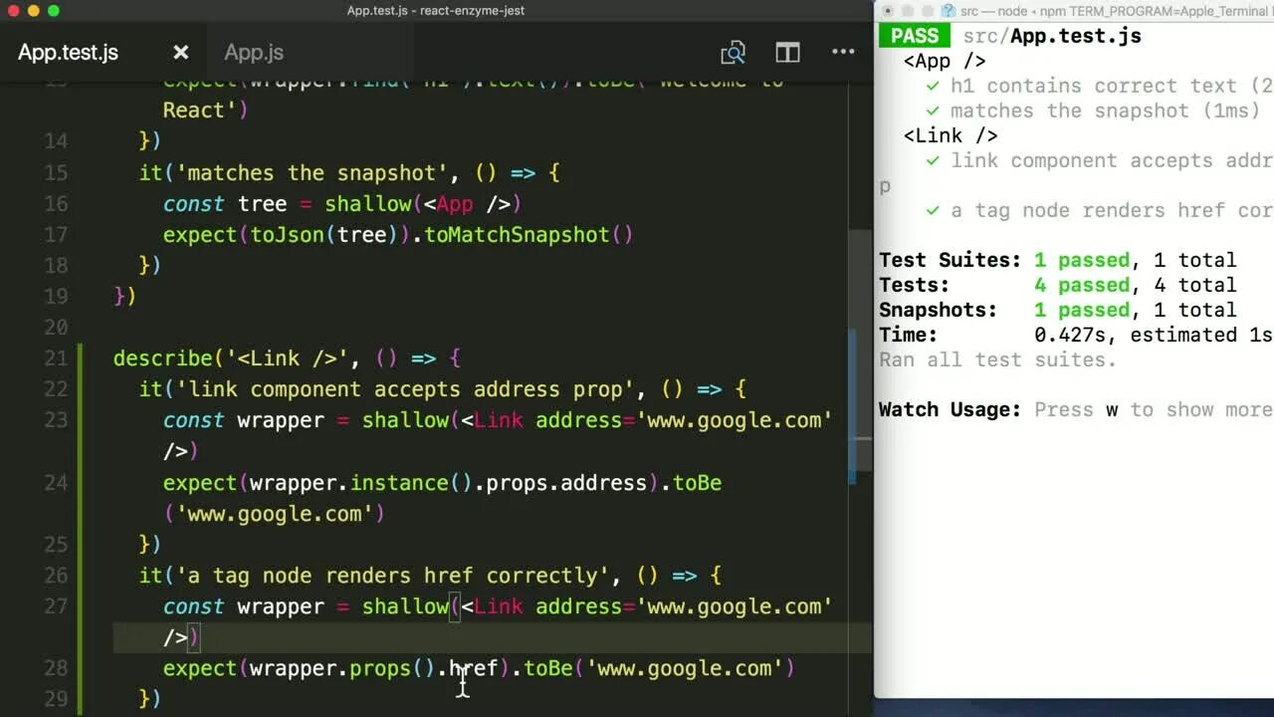Click the <Link /> suite heading in terminal

tap(951, 135)
